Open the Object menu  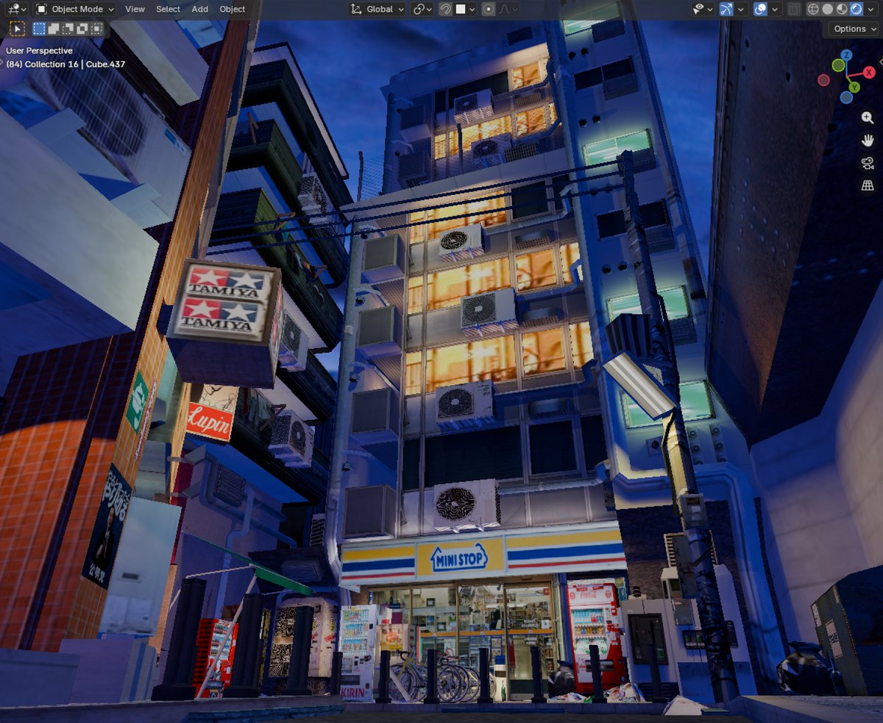233,9
